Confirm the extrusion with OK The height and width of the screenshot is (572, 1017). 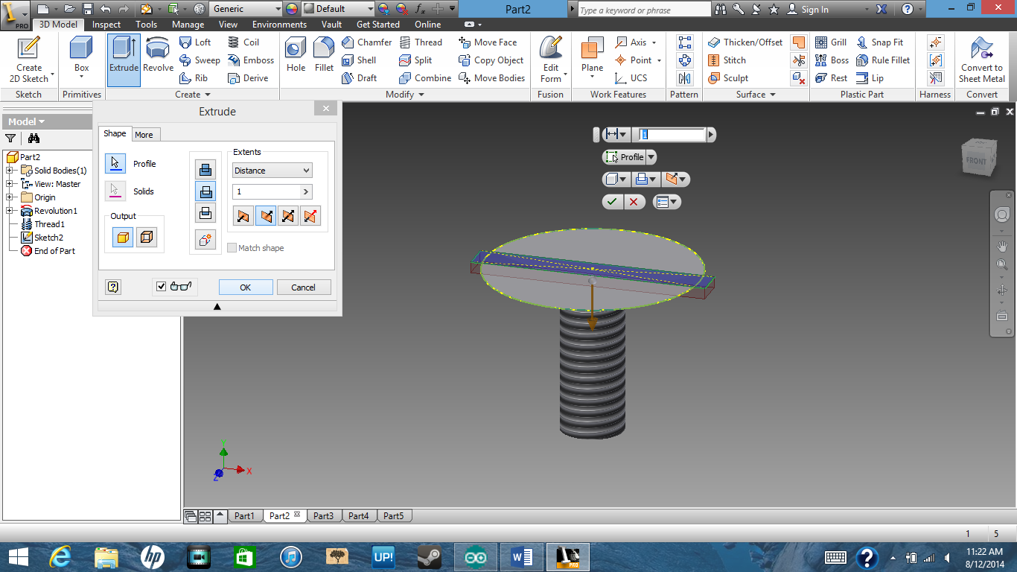(245, 286)
